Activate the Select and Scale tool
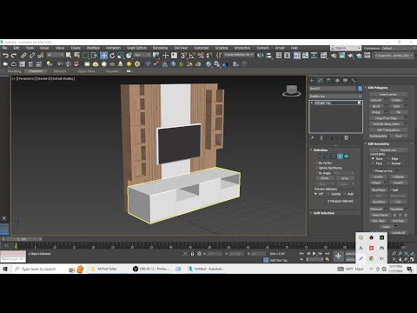The image size is (417, 313). pos(121,56)
